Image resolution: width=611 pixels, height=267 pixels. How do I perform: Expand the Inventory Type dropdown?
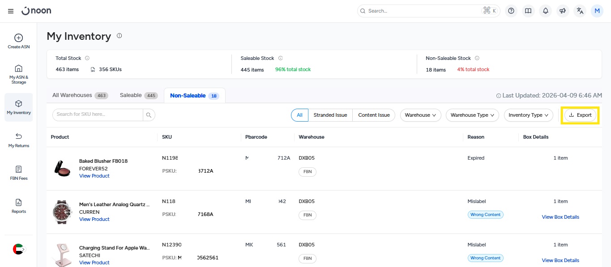click(x=528, y=115)
